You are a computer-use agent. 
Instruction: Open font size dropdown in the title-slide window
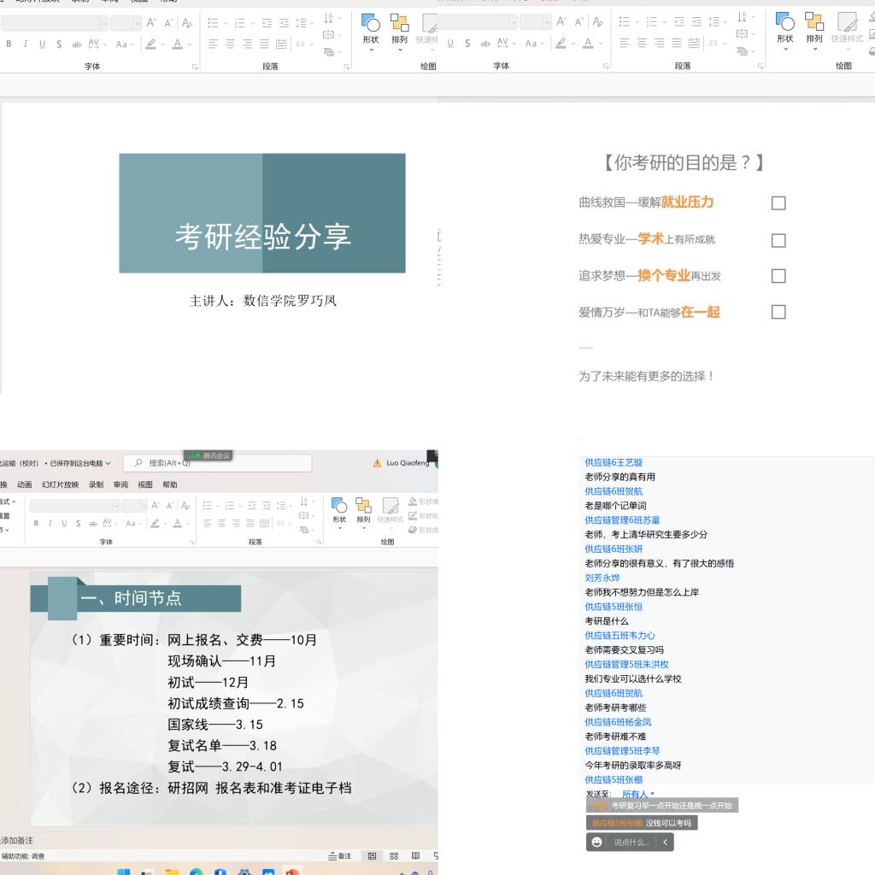(x=137, y=23)
